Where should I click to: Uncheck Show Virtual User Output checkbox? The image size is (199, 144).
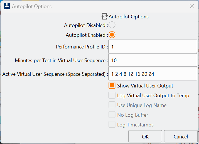click(x=112, y=85)
